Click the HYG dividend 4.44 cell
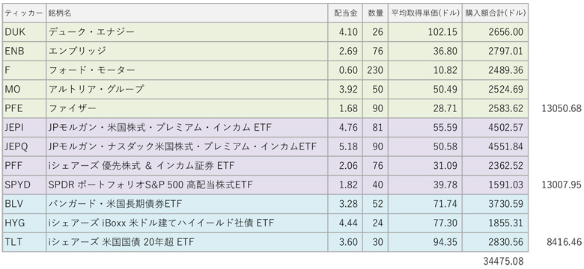 pos(345,223)
